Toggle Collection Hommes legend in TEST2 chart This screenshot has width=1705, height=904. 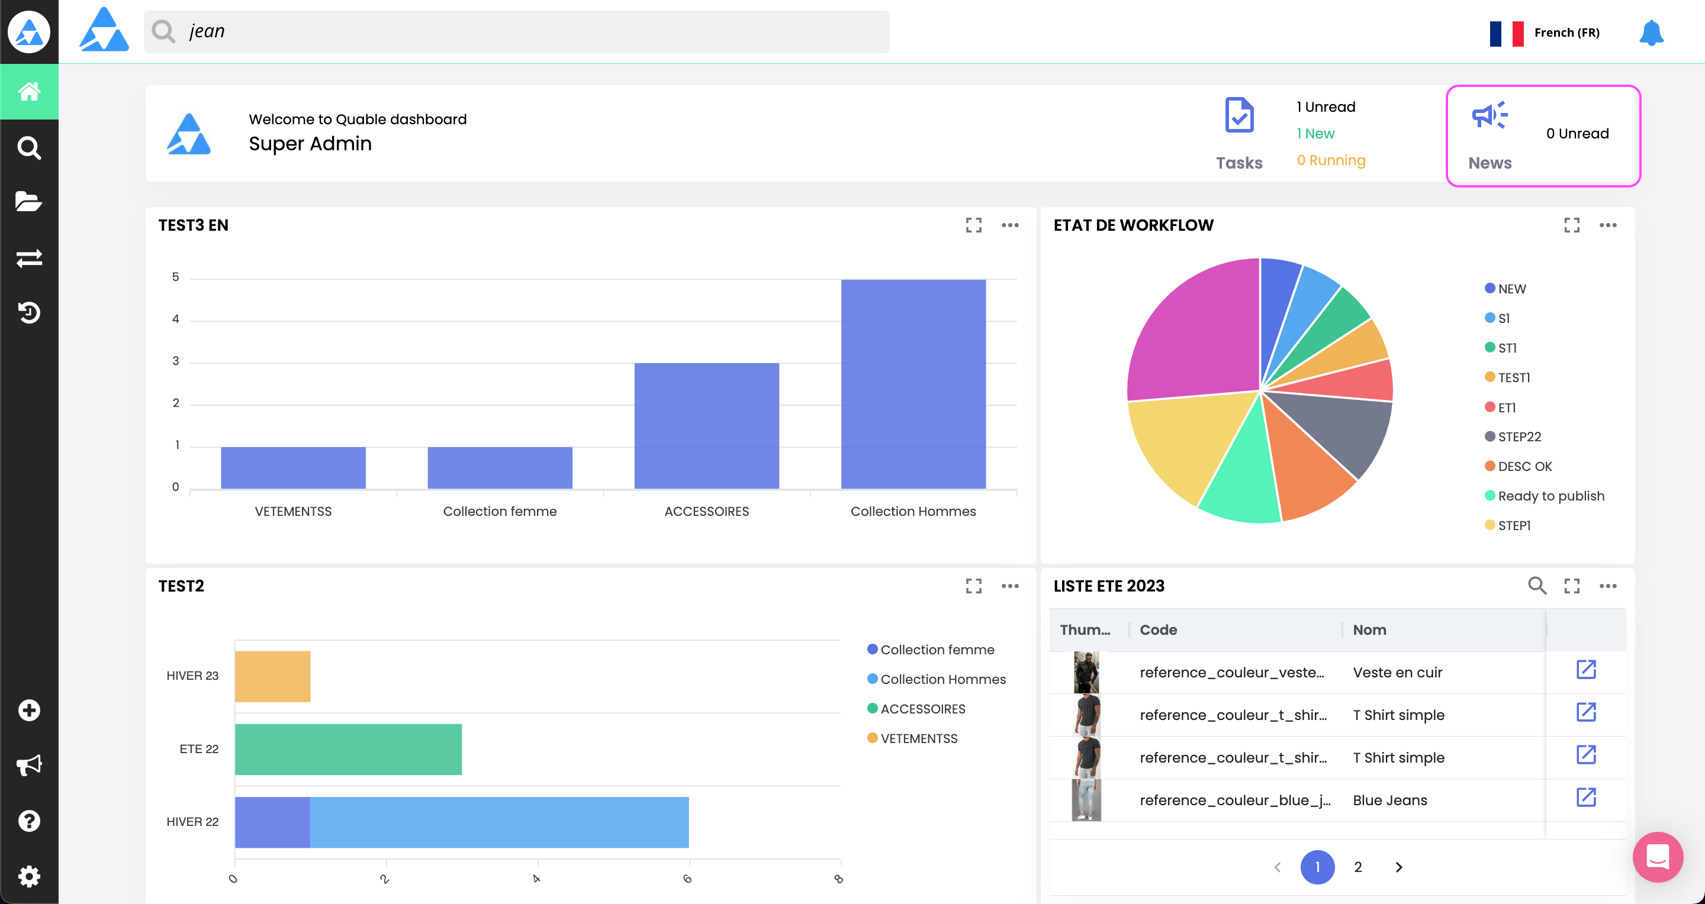click(x=942, y=679)
